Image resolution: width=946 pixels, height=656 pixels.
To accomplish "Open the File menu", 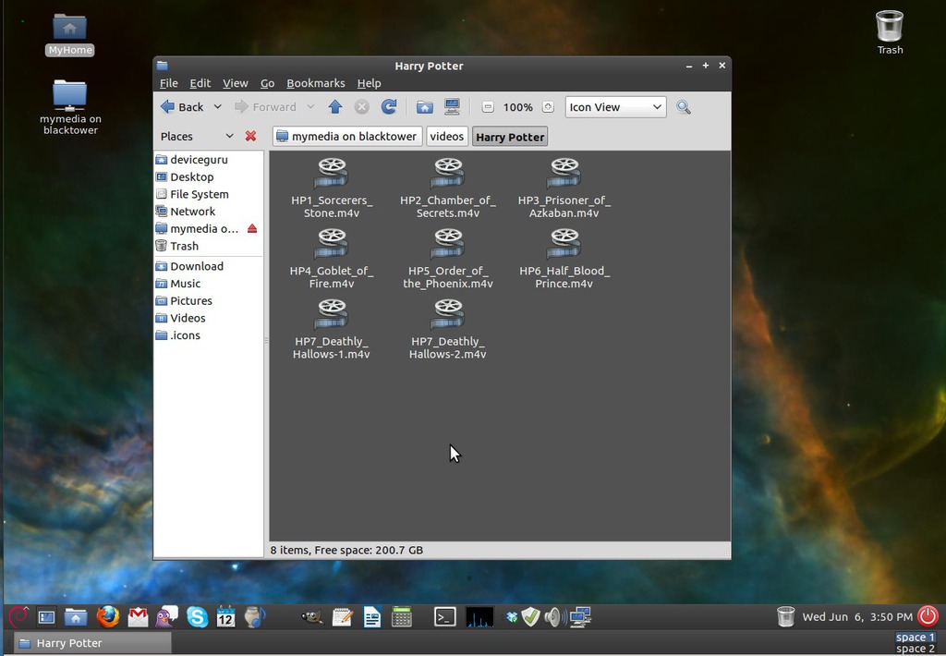I will click(x=168, y=83).
